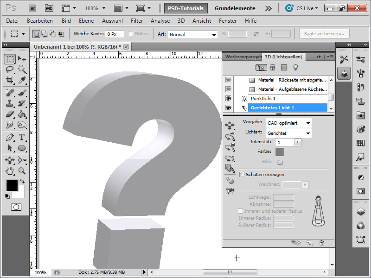Filter 3D panel by materials

point(284,68)
